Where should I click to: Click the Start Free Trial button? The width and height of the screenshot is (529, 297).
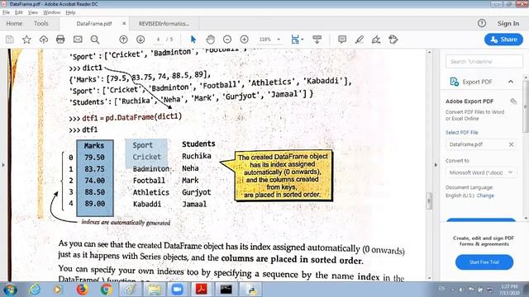click(484, 262)
